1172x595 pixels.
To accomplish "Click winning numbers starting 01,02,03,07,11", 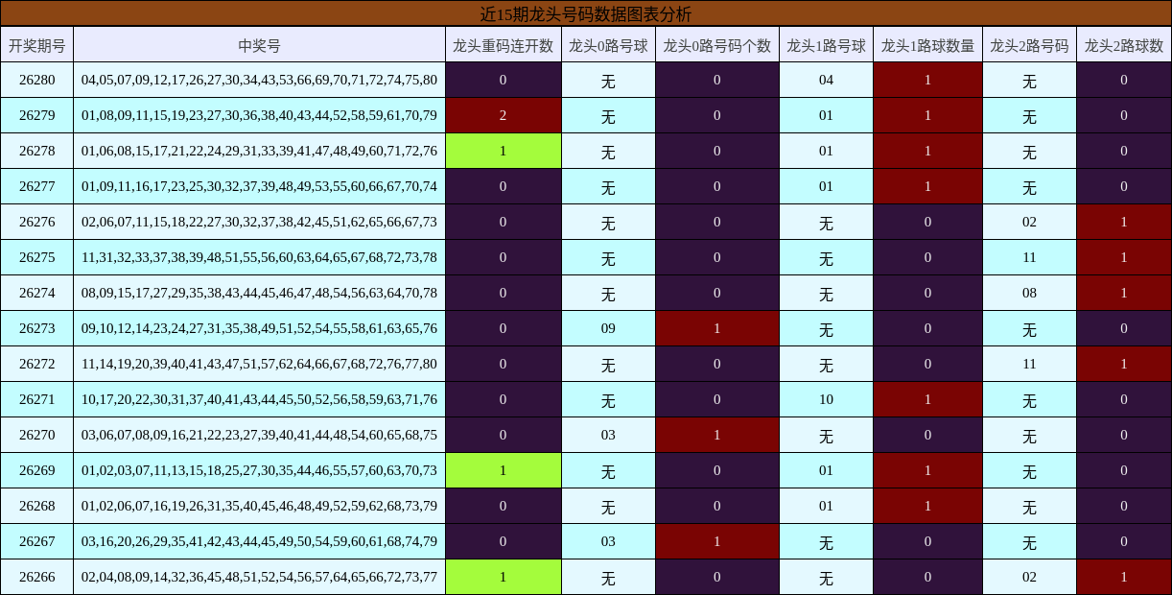I will click(259, 470).
